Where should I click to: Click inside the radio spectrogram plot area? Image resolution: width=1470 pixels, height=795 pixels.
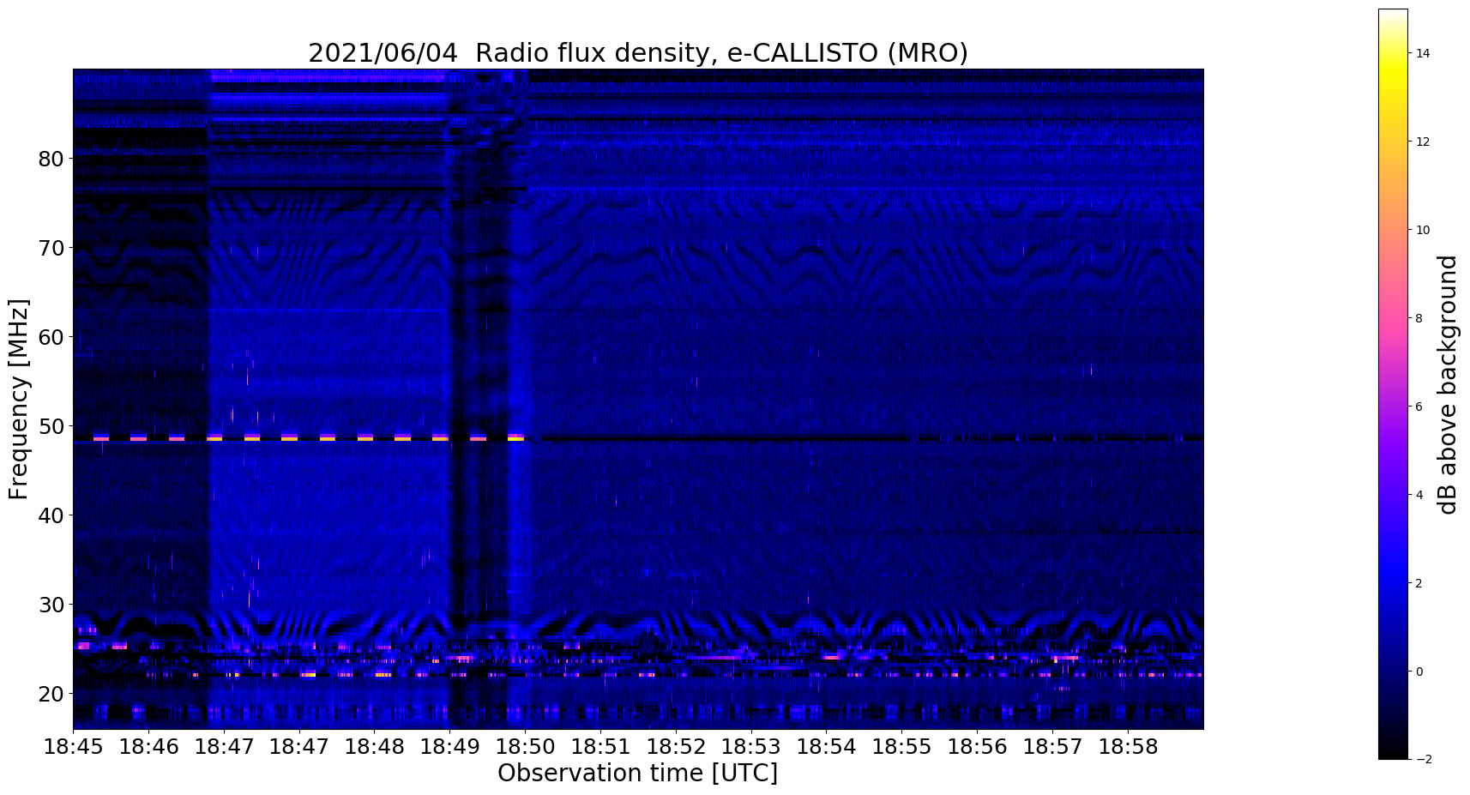[x=638, y=399]
